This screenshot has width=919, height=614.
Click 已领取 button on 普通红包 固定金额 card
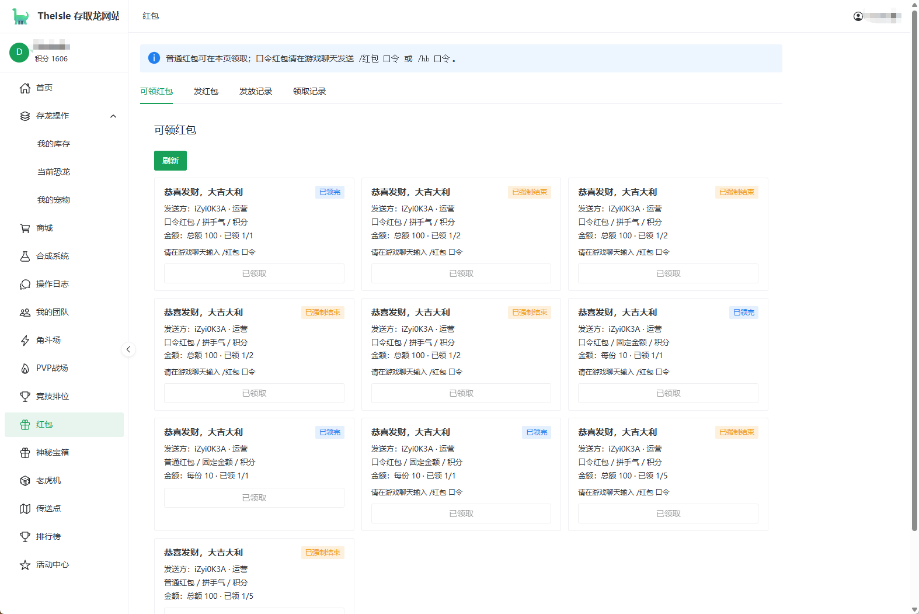coord(254,498)
